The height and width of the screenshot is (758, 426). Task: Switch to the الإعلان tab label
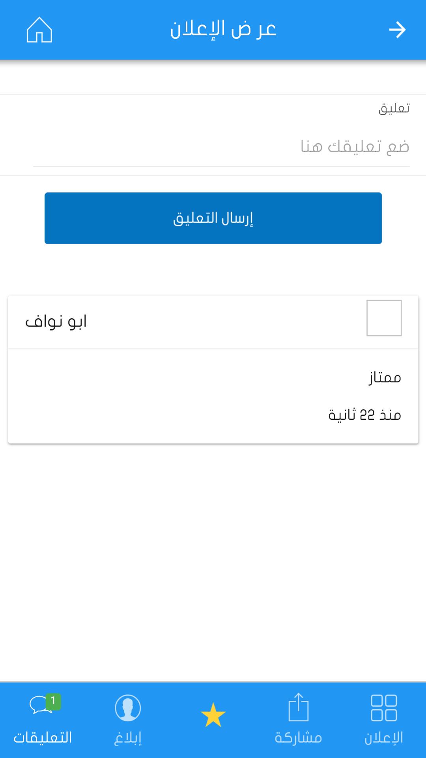pyautogui.click(x=384, y=737)
